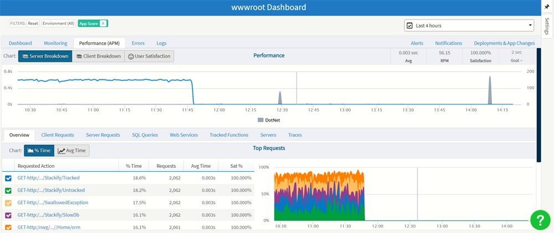Toggle the Stackify/SlowDb purple checkbox
The width and height of the screenshot is (554, 233).
click(8, 215)
